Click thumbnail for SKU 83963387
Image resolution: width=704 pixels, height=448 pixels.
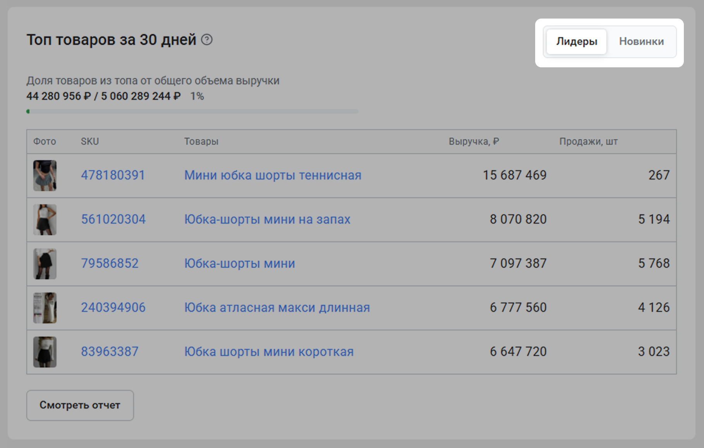point(45,352)
